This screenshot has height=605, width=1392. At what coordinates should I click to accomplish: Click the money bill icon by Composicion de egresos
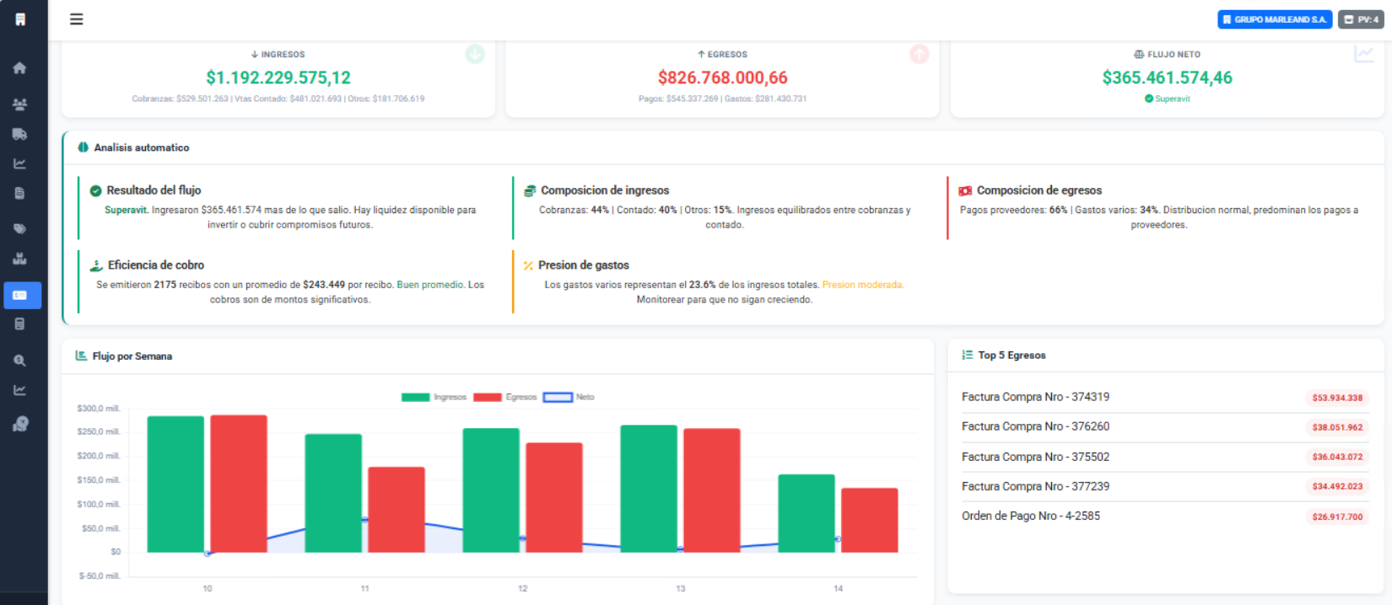pyautogui.click(x=965, y=190)
